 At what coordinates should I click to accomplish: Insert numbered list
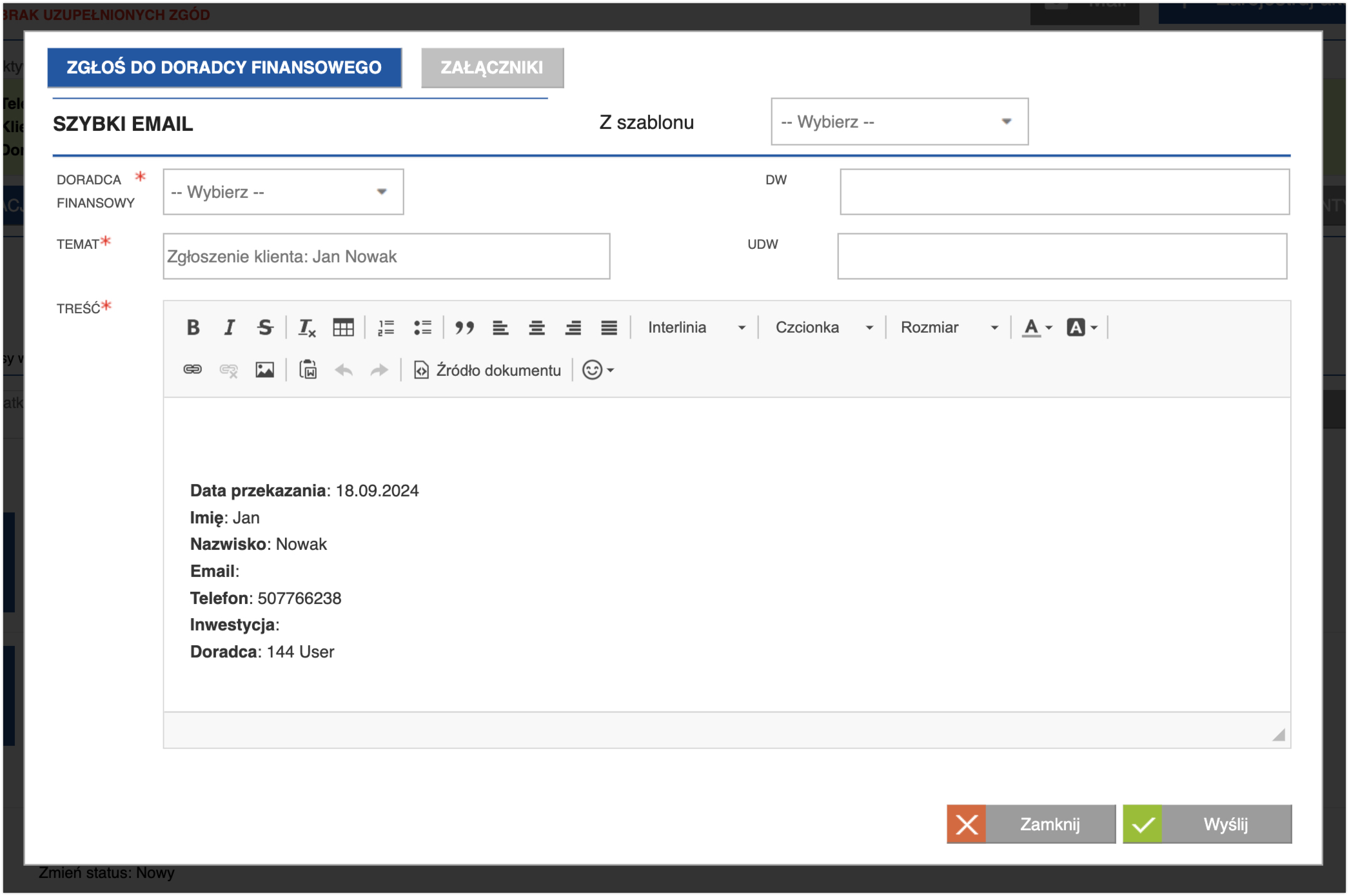click(386, 327)
